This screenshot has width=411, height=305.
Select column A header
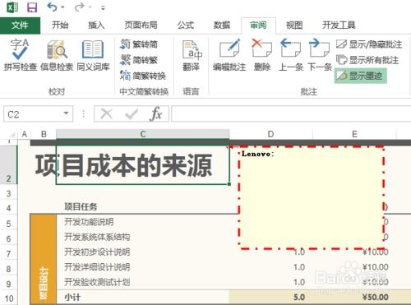point(25,134)
